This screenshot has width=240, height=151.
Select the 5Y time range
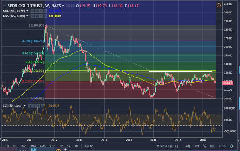tap(68, 146)
